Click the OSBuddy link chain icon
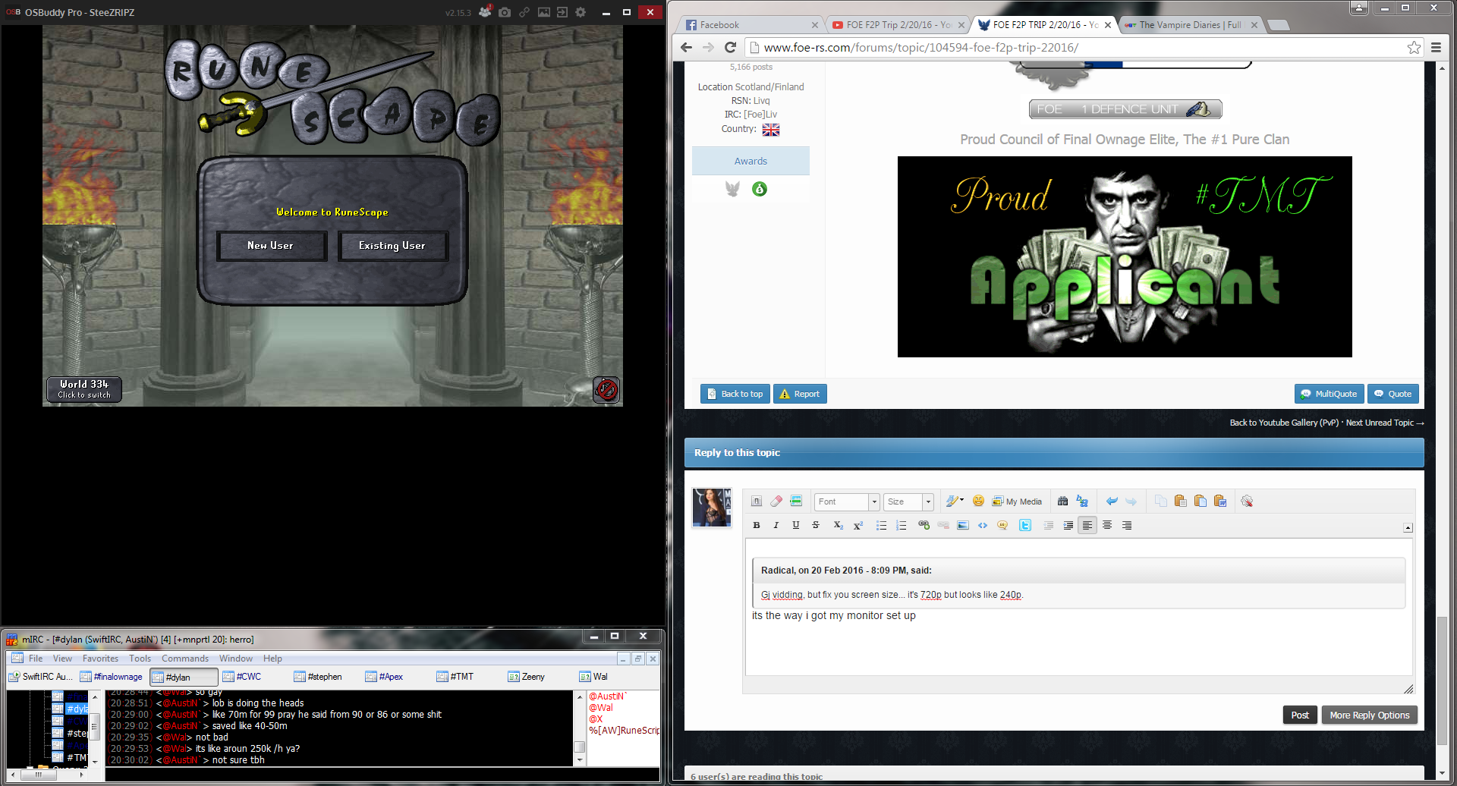 tap(524, 12)
